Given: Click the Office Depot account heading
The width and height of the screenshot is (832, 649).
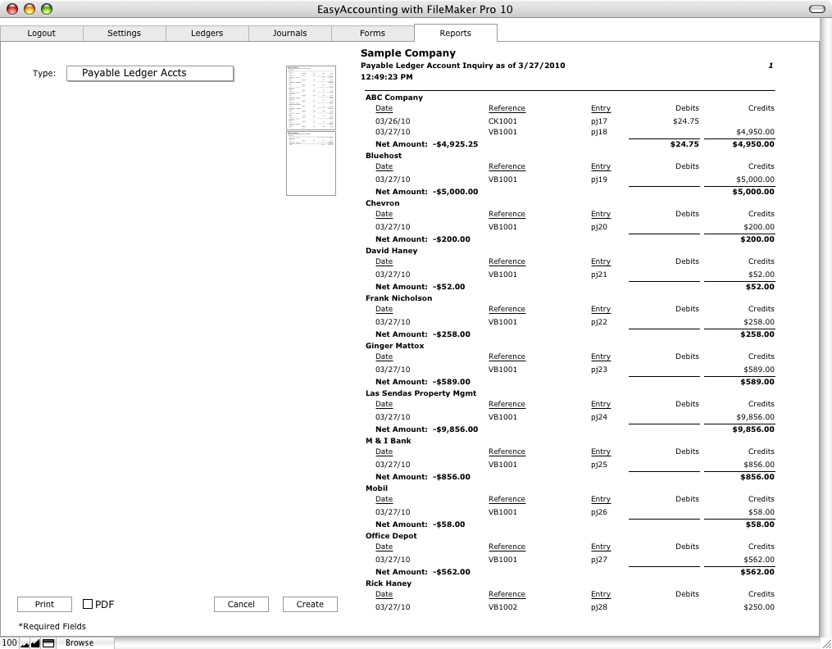Looking at the screenshot, I should pyautogui.click(x=391, y=536).
